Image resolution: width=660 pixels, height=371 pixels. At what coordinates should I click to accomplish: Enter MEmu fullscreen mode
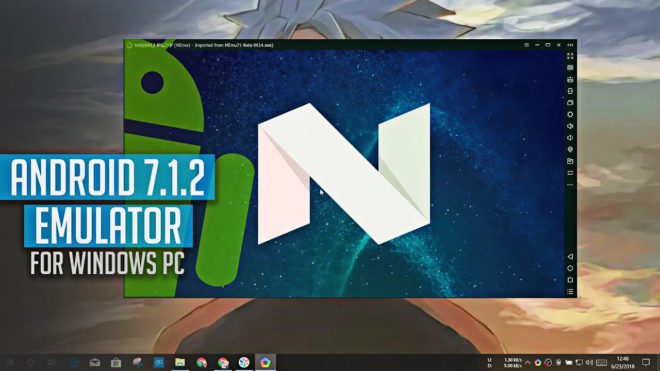click(570, 56)
